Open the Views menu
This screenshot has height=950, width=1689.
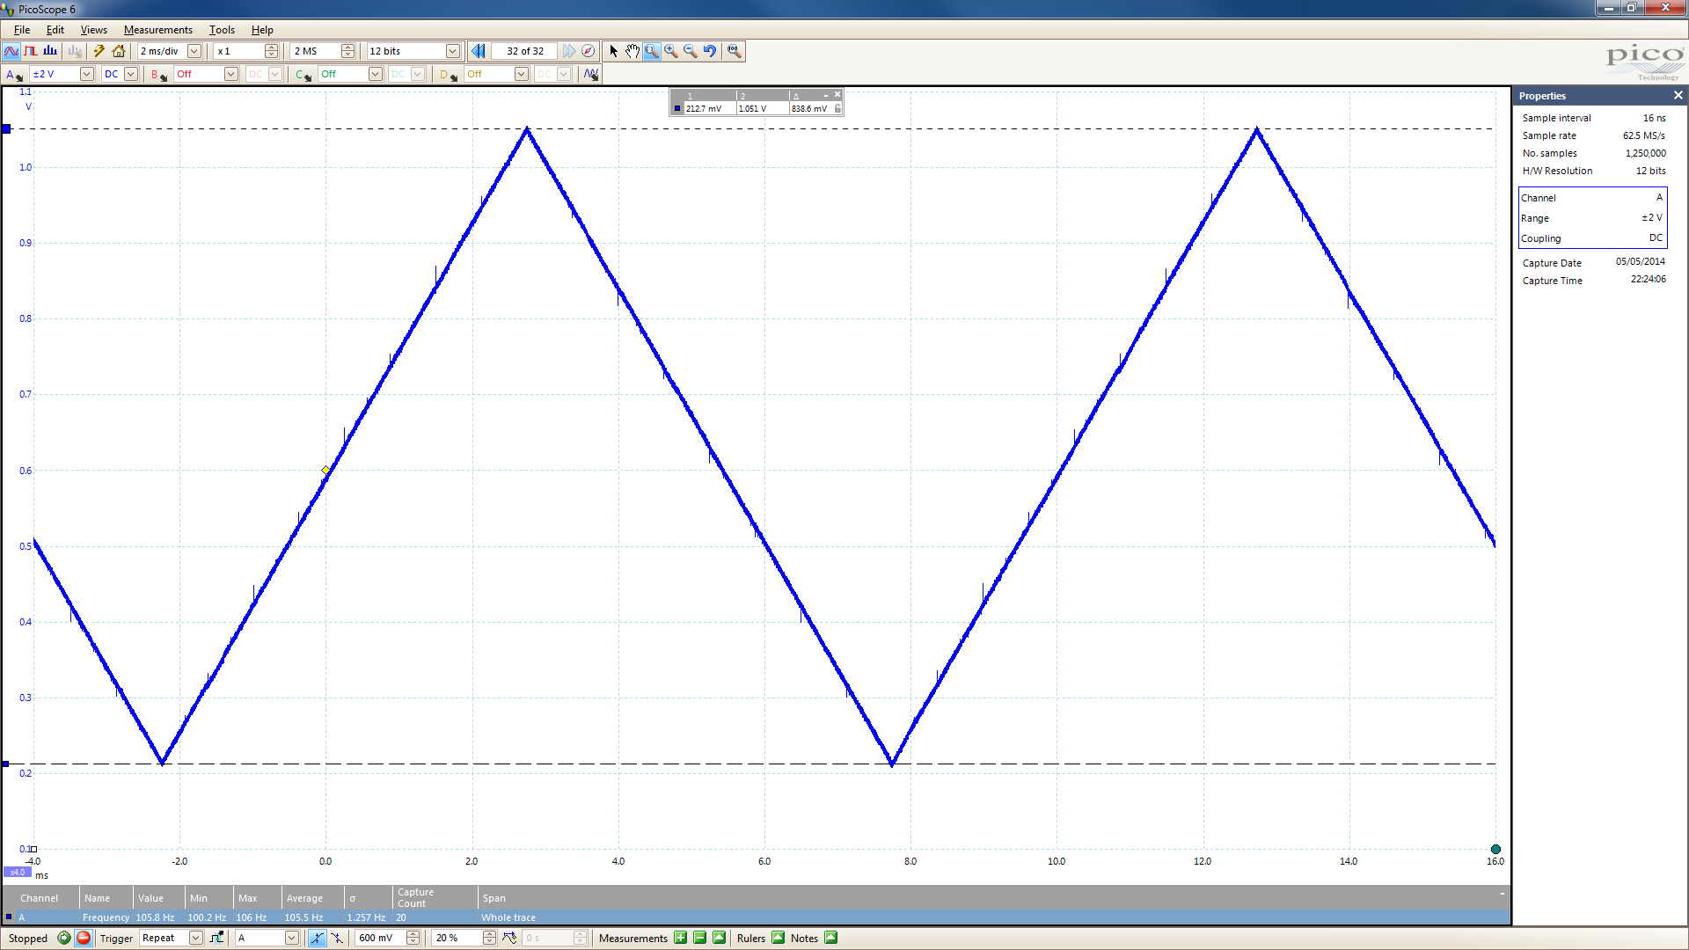click(94, 30)
